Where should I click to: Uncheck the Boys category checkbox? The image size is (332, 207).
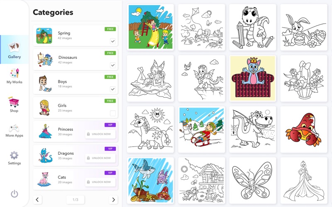(x=113, y=89)
